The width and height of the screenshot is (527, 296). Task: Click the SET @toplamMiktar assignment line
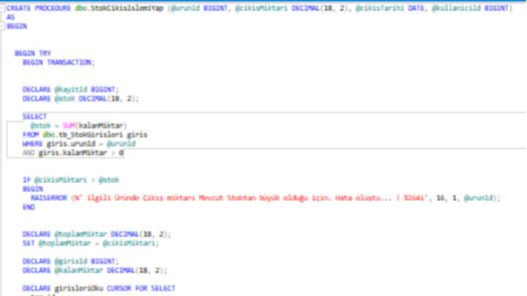click(x=91, y=244)
